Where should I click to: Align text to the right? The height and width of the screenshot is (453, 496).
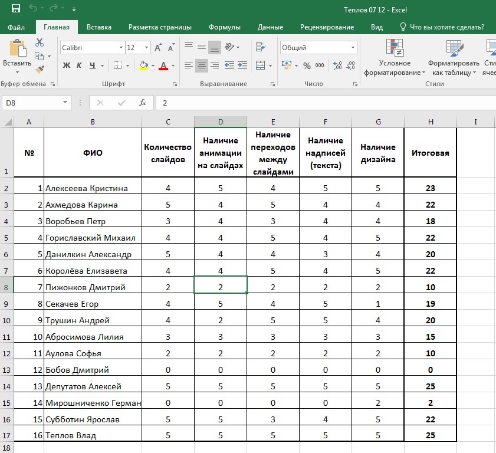[x=215, y=65]
